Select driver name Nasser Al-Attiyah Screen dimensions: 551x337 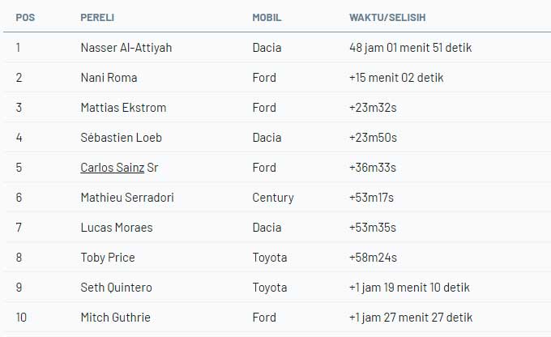point(126,48)
